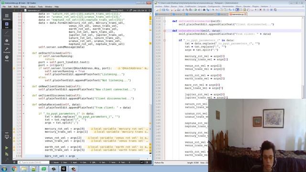Click Print icon in Notepad++ toolbar
Screen dimensions: 306x172
[178, 10]
